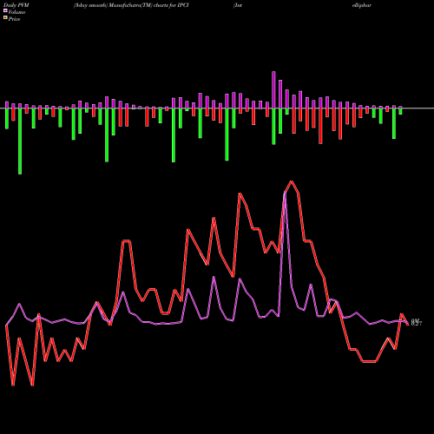Click the 'elliphar' text at top right
The height and width of the screenshot is (434, 434).
click(x=362, y=5)
